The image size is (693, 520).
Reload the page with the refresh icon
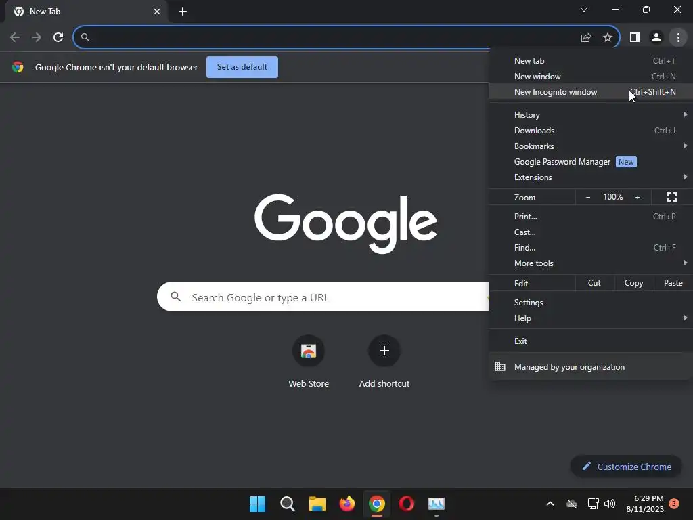[58, 37]
